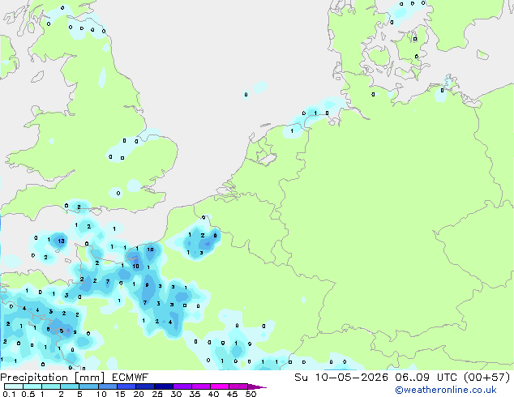Click the '30' legend scale label
Image resolution: width=514 pixels, height=397 pixels.
[x=176, y=394]
